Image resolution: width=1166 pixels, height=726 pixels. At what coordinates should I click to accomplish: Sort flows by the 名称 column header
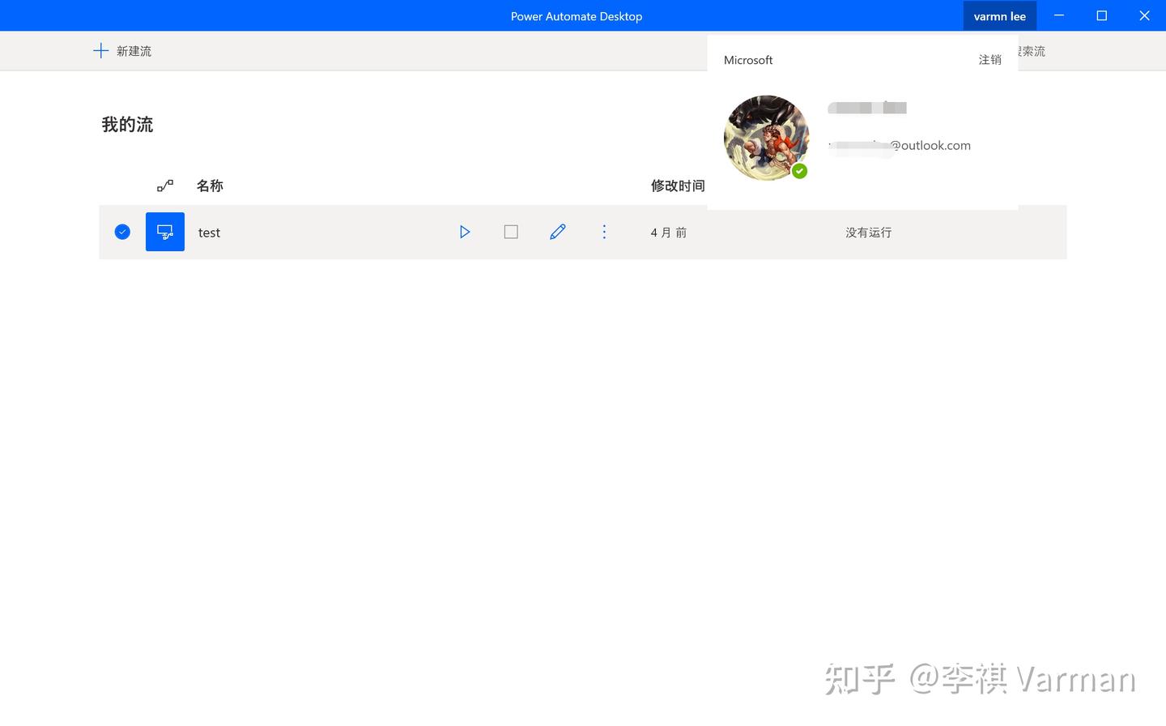(x=209, y=185)
